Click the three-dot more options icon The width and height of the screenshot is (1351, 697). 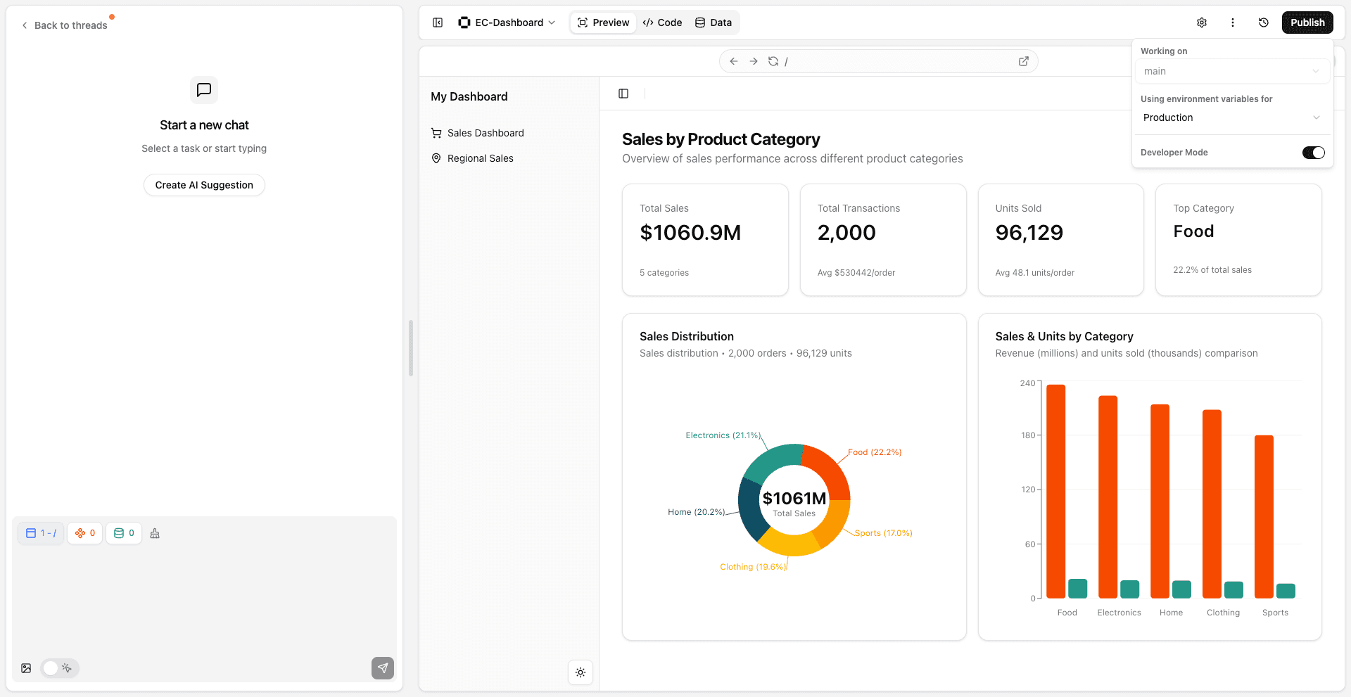(x=1233, y=23)
